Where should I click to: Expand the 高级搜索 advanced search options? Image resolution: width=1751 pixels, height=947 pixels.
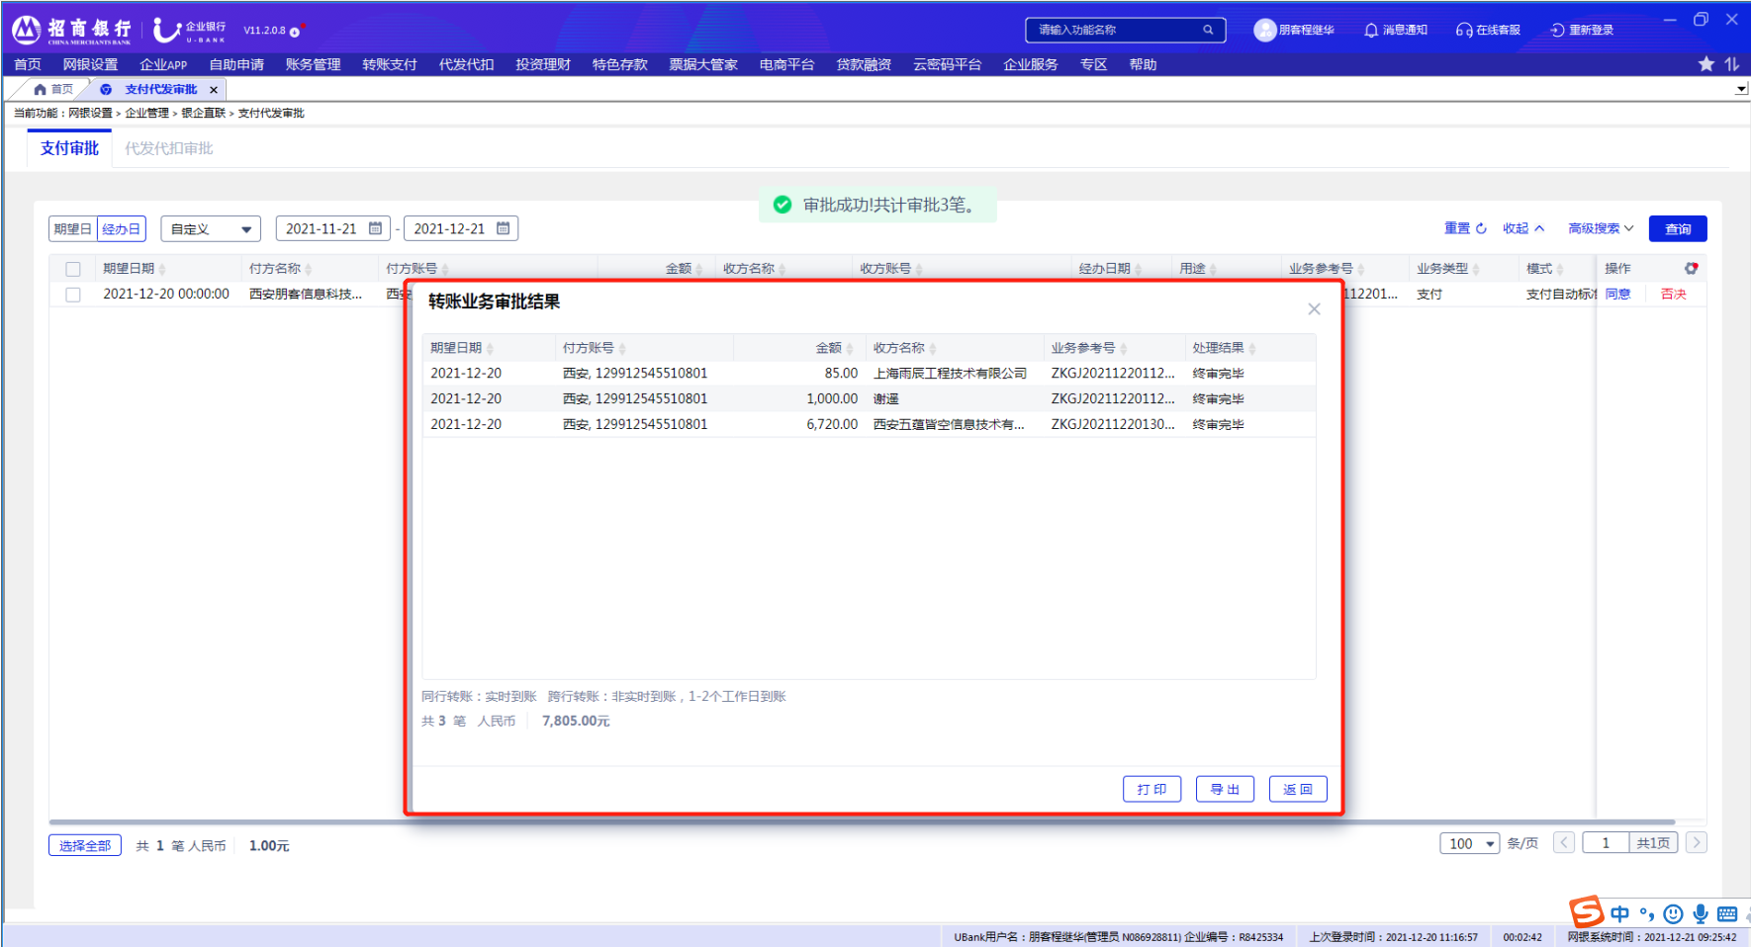(x=1600, y=228)
